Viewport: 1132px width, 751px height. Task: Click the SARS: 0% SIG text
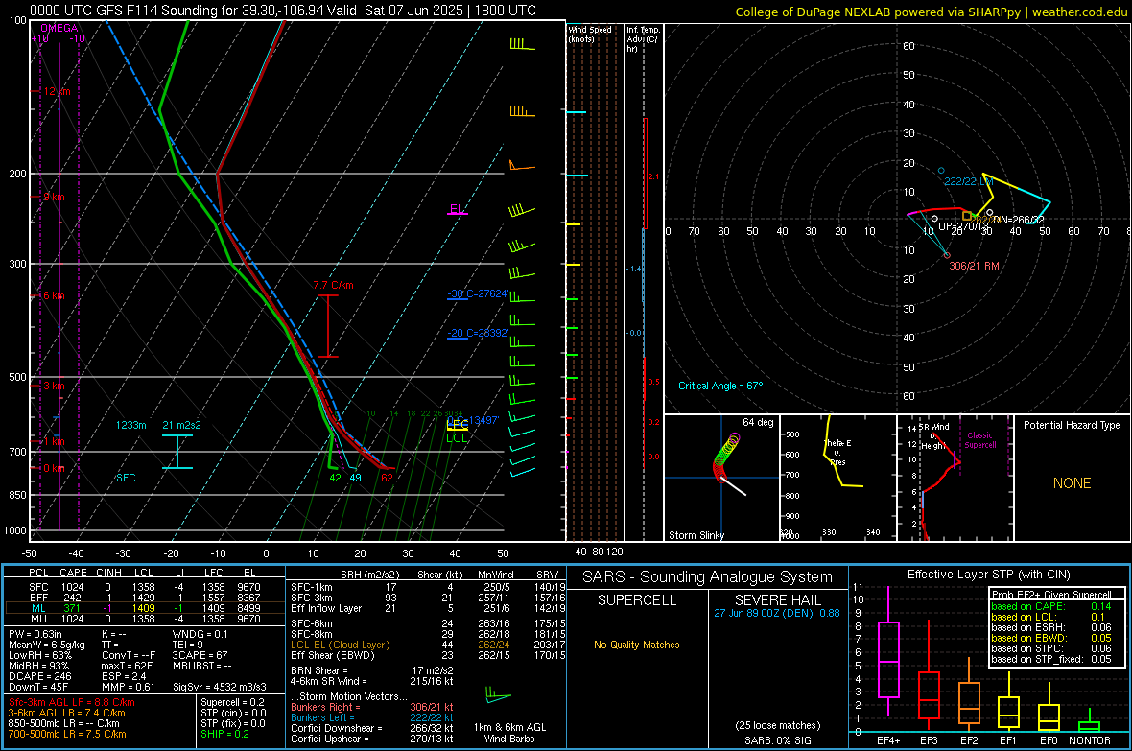coord(777,740)
